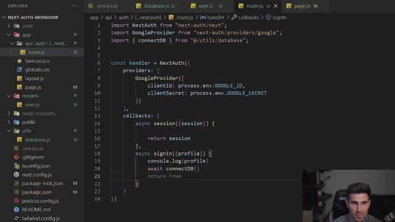The height and width of the screenshot is (222, 395).
Task: Open the Explorer more actions ellipsis
Action: [x=75, y=6]
